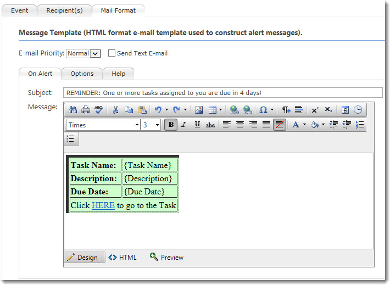Expand the font color dropdown arrow
Image resolution: width=390 pixels, height=285 pixels.
click(304, 124)
